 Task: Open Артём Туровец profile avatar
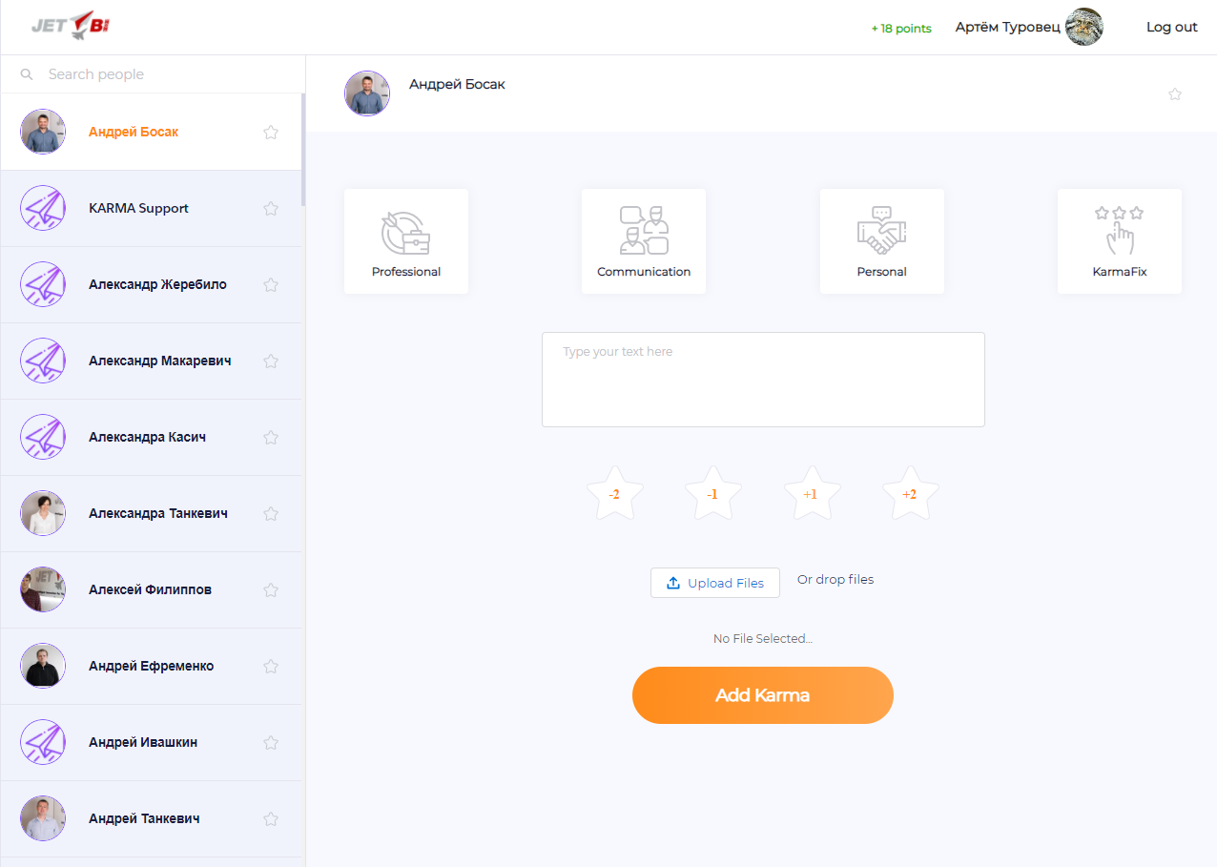point(1084,27)
